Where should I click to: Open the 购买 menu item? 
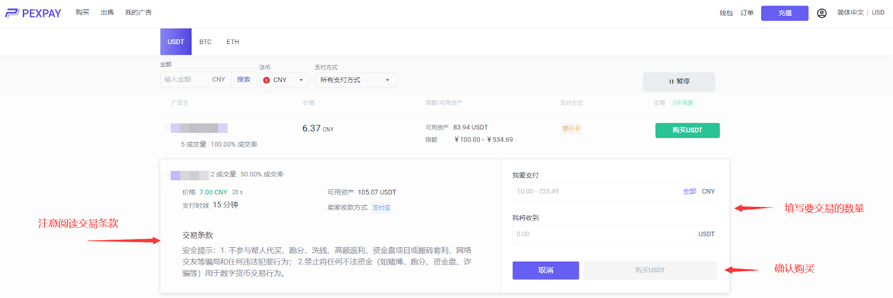tap(83, 12)
